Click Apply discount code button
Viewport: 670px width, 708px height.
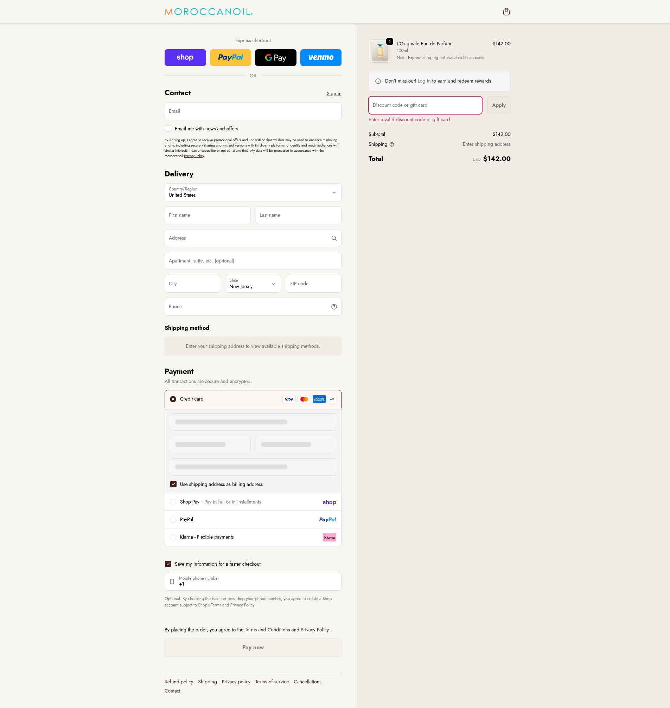coord(499,105)
